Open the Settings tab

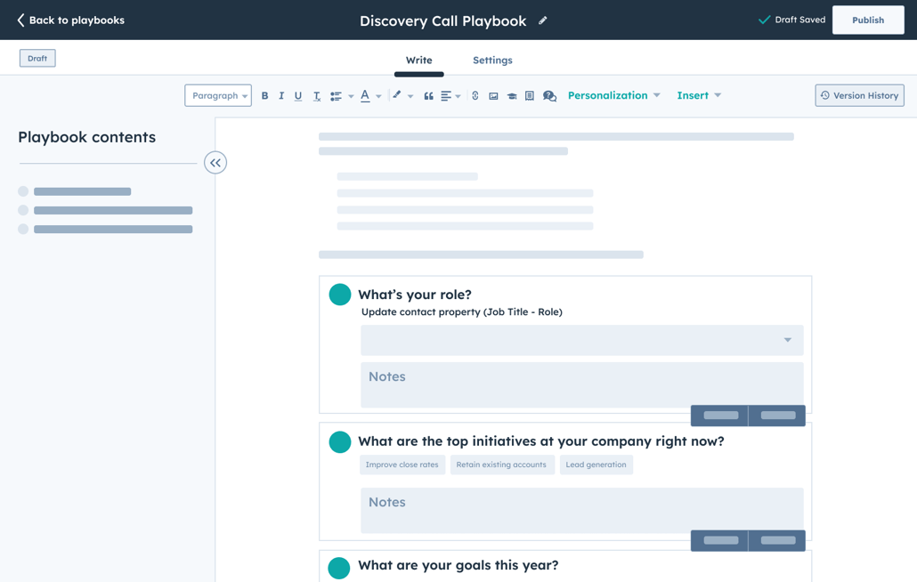point(492,61)
